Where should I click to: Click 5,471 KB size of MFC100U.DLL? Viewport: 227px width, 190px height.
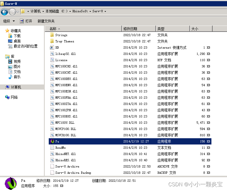point(203,123)
